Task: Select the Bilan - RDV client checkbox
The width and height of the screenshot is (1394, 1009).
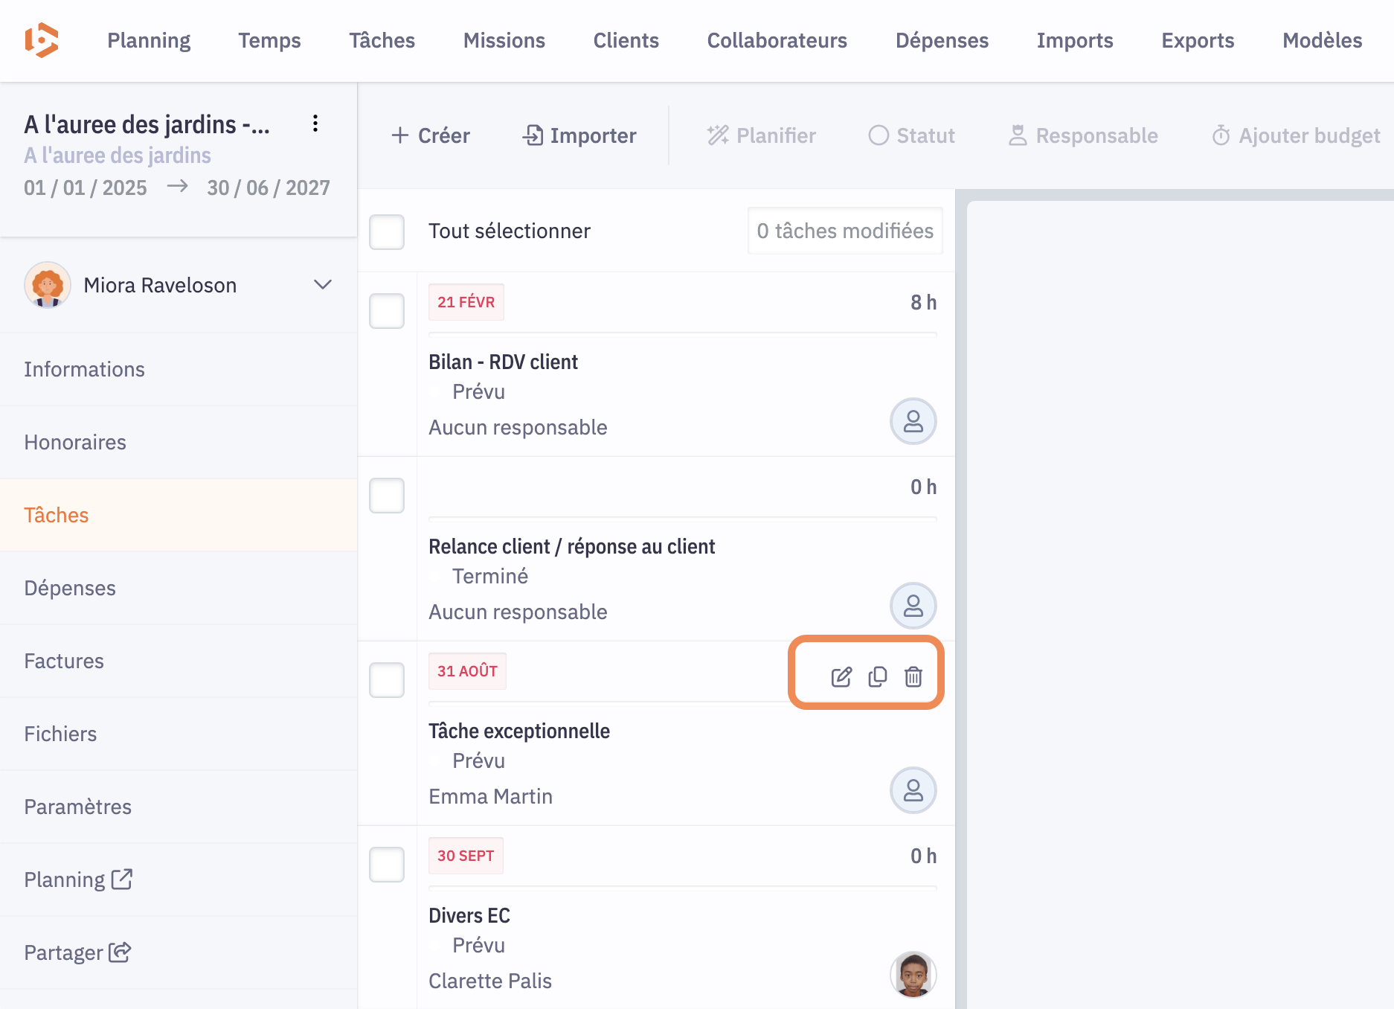Action: [x=387, y=310]
